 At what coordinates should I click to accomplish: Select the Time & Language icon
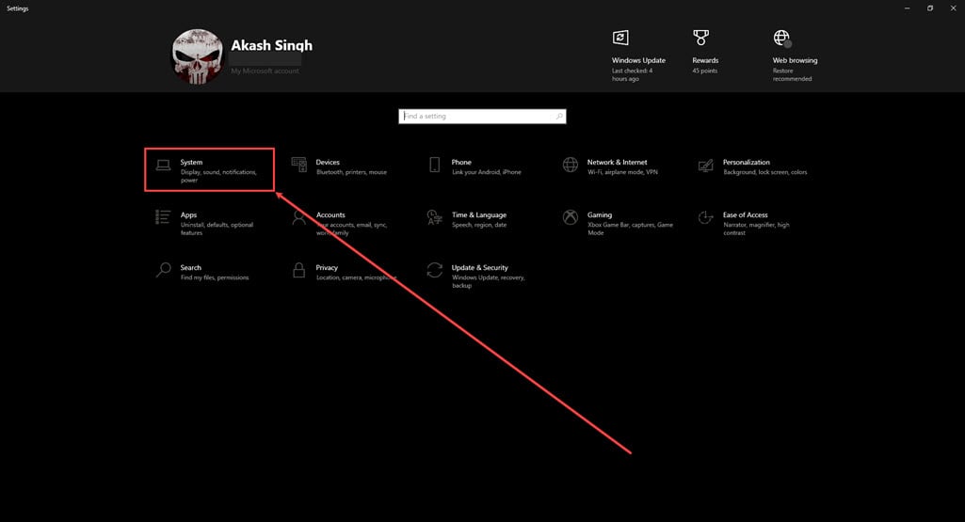coord(435,217)
